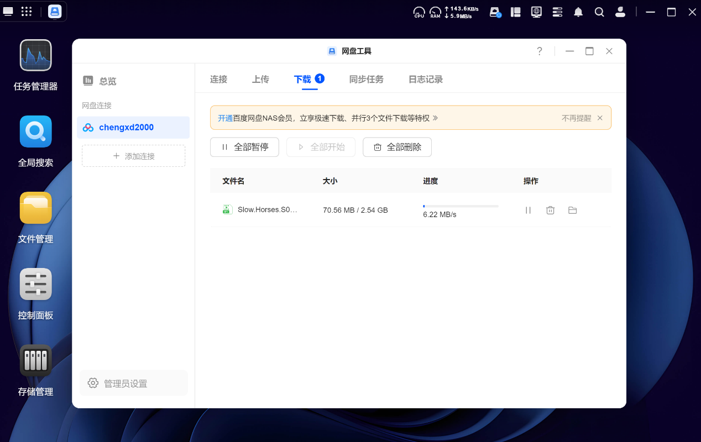Click Delete All button

tap(397, 147)
